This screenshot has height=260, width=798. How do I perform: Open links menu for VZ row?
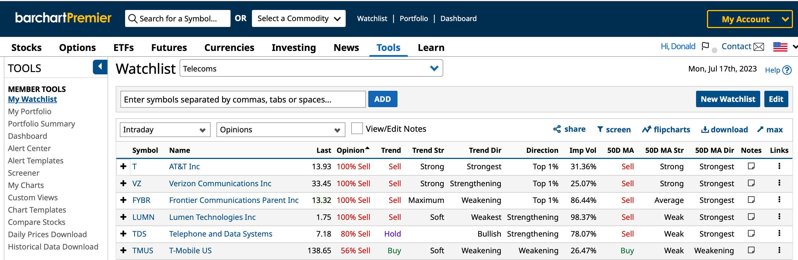[779, 183]
